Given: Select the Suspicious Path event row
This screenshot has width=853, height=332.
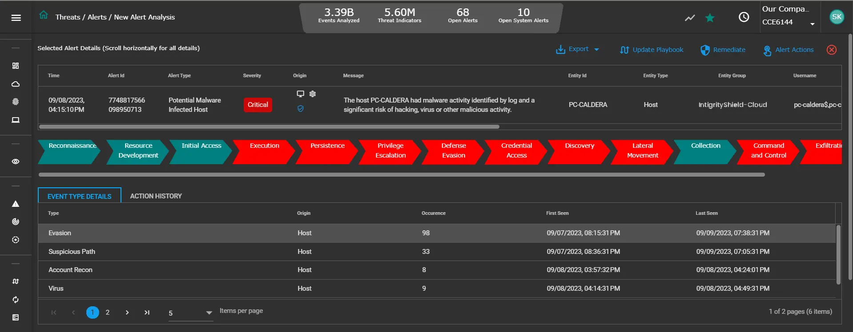Looking at the screenshot, I should point(437,252).
